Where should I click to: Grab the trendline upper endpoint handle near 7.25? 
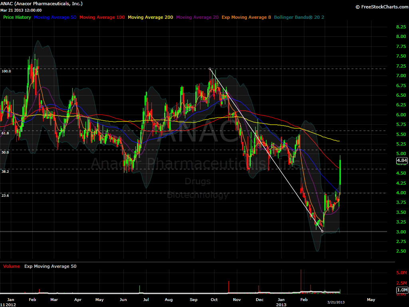[x=210, y=69]
